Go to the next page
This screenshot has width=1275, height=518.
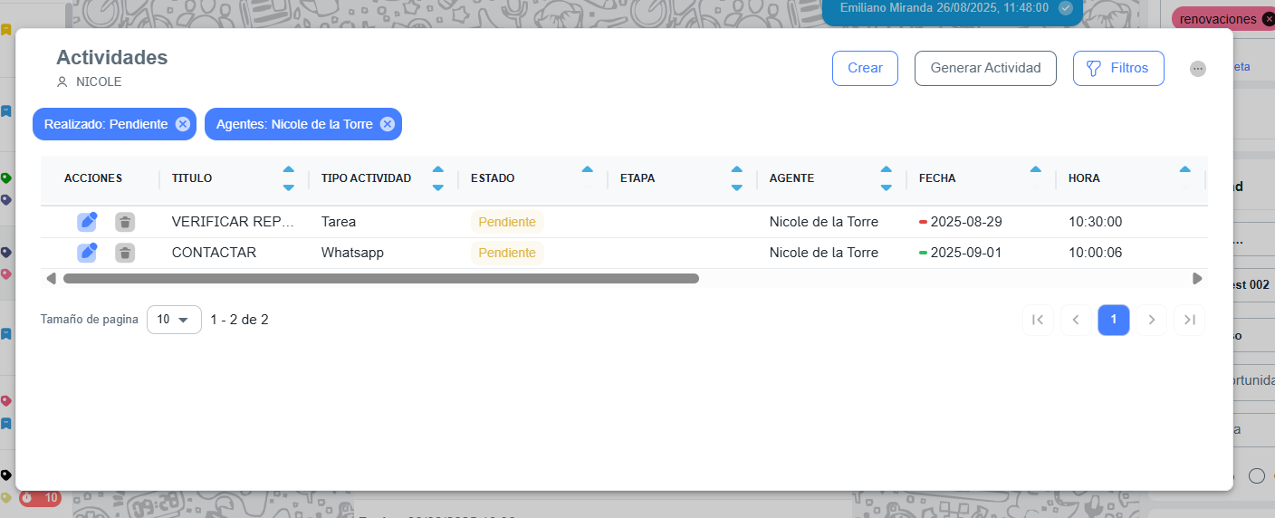point(1152,320)
